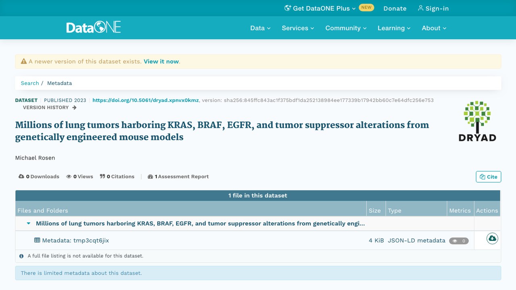Click the Sign-in person icon
Screen dimensions: 516x290
point(421,8)
